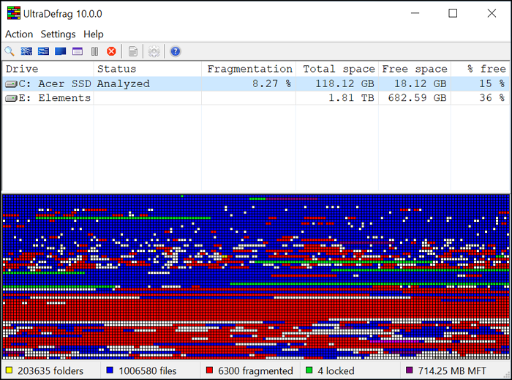The width and height of the screenshot is (512, 380).
Task: Click the 1006580 files status text
Action: 148,371
